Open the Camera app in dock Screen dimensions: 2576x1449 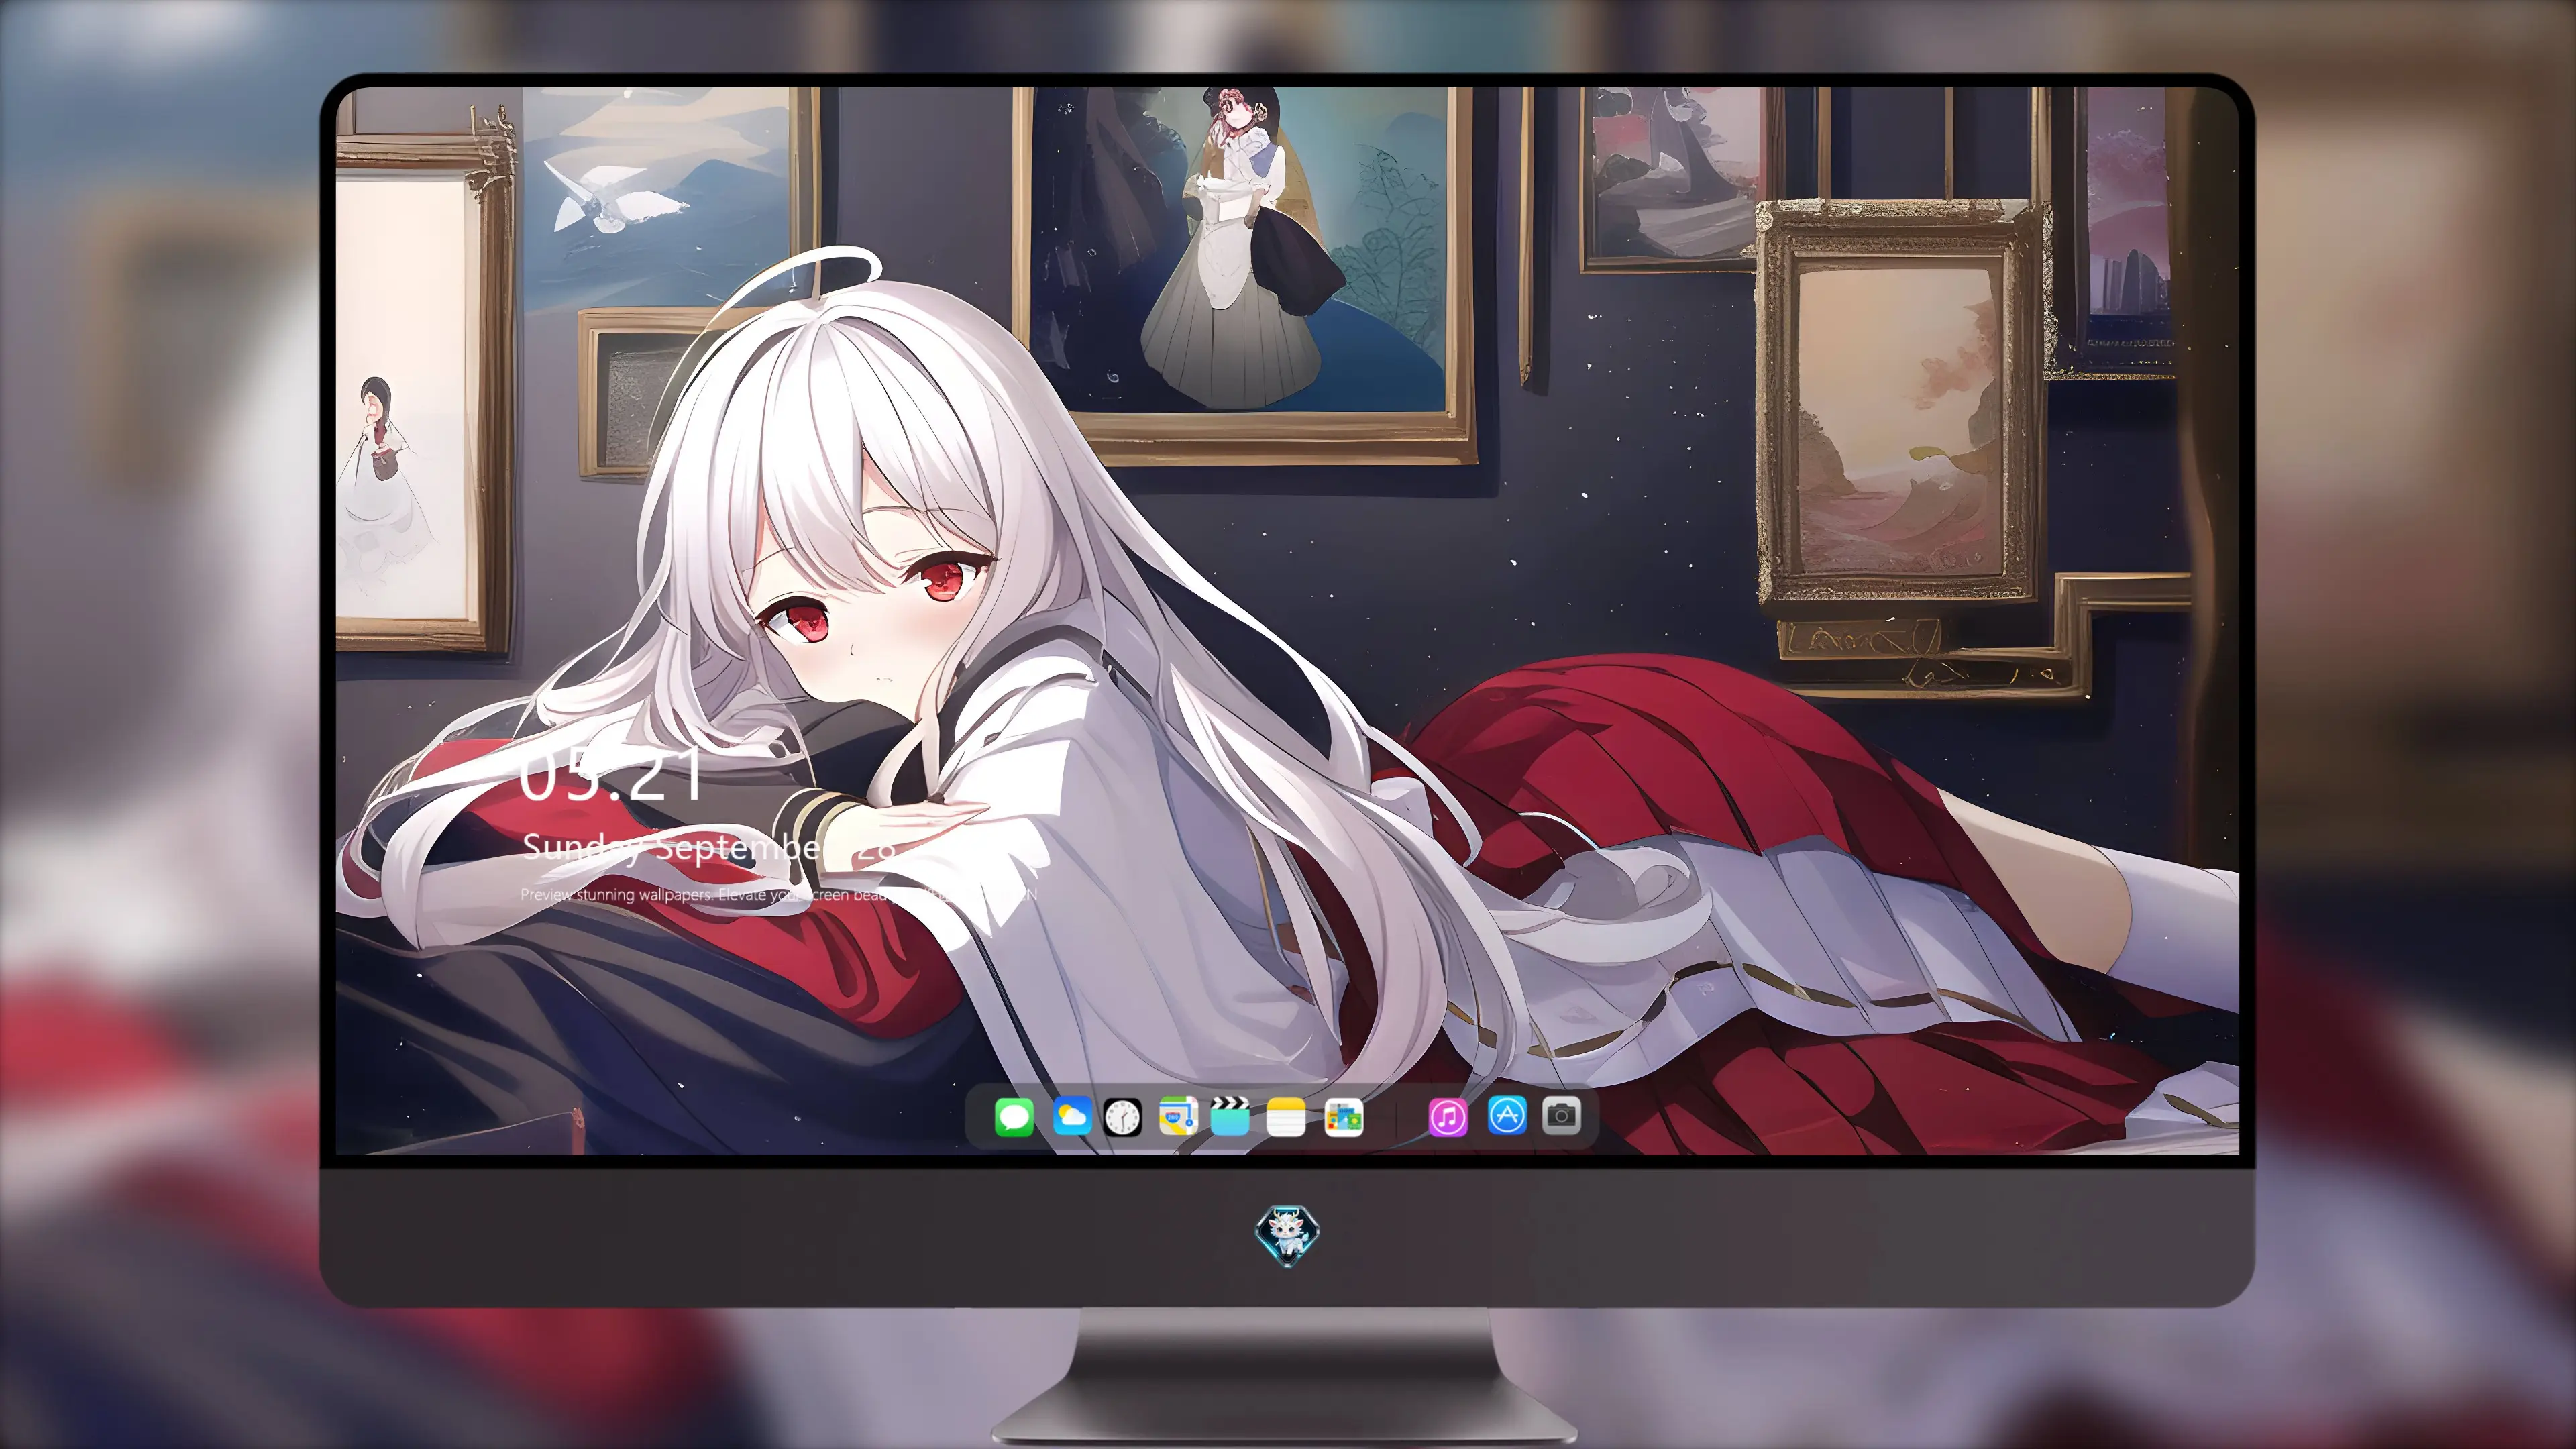1562,1115
